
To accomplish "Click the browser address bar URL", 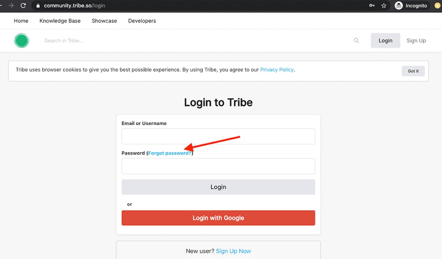I will (74, 6).
